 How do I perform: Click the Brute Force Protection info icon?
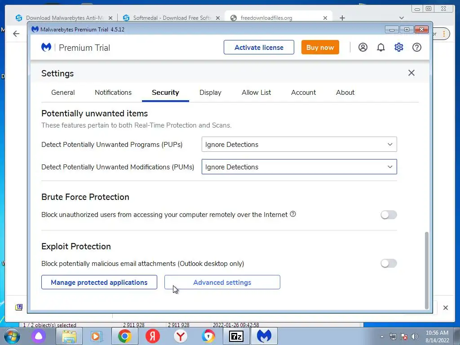[x=293, y=214]
